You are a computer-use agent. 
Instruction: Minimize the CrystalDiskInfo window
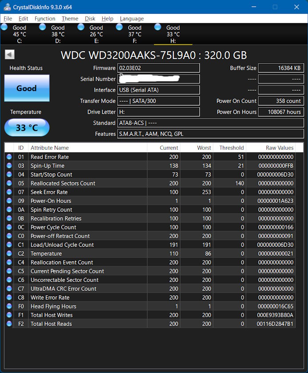coord(254,7)
